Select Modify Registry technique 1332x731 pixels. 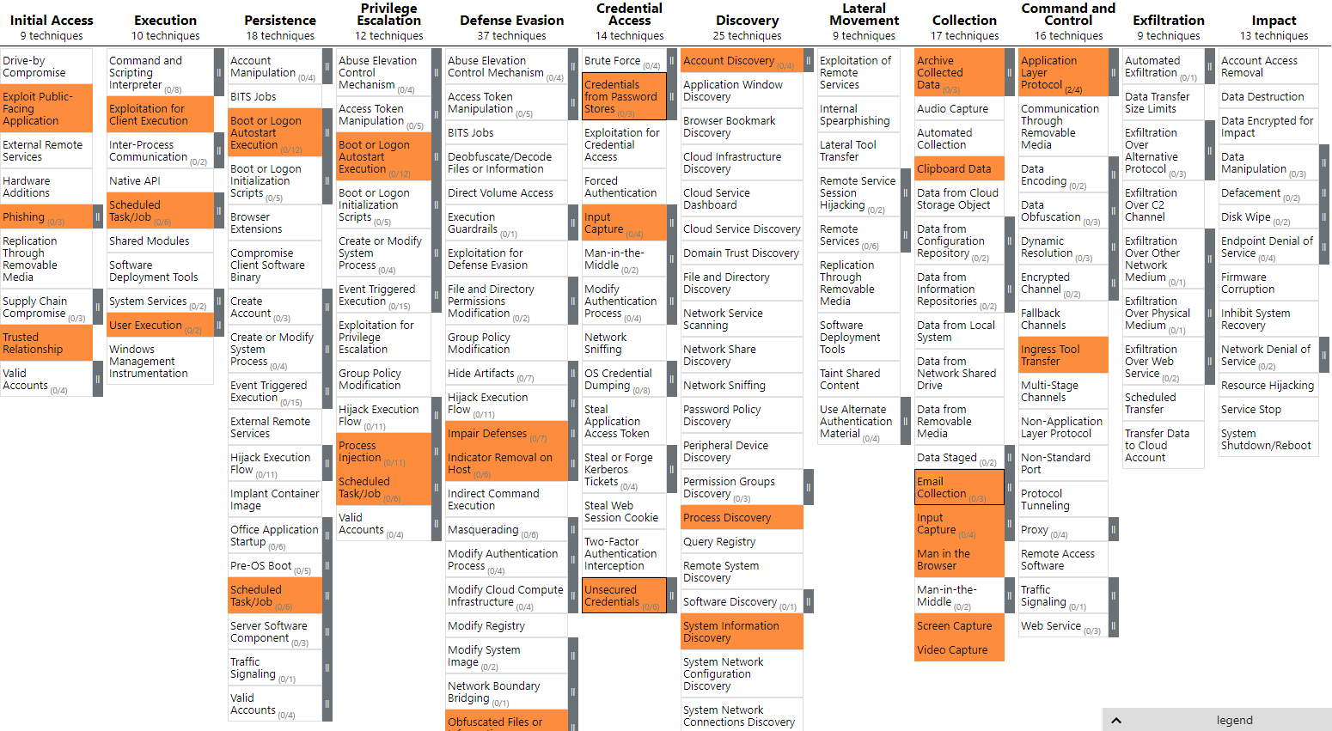(506, 625)
